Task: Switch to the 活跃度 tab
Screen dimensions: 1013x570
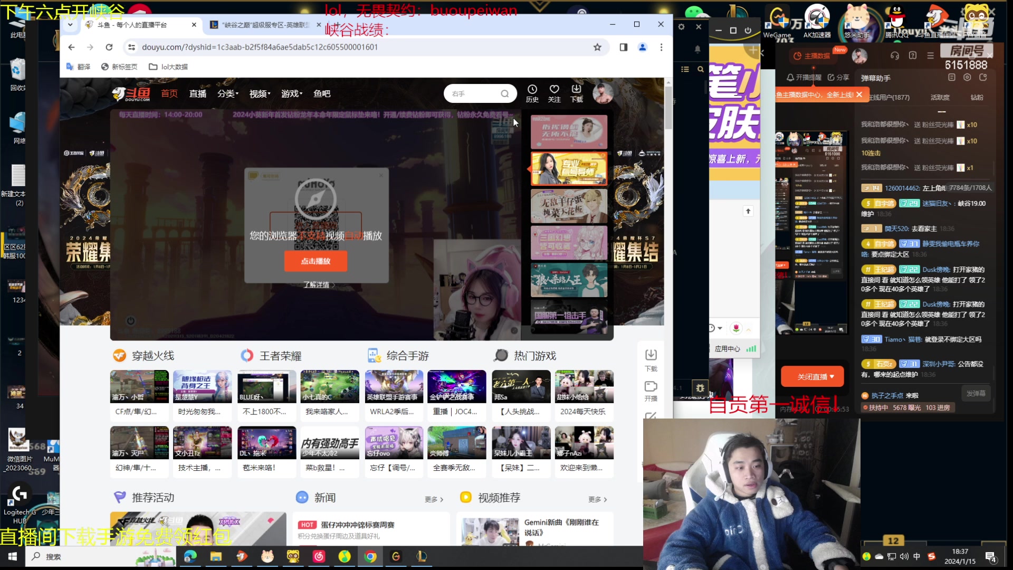Action: click(x=940, y=97)
